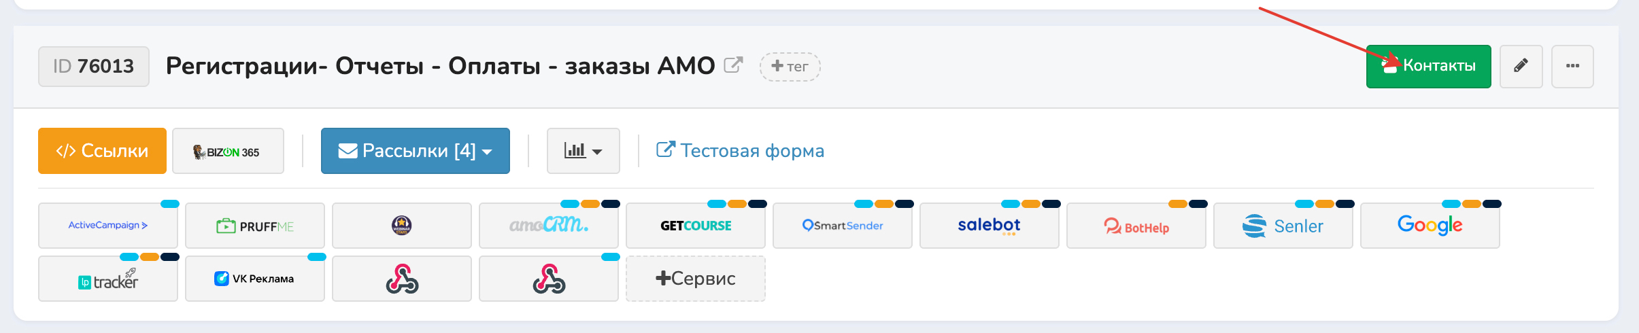Expand the bar chart statistics dropdown
This screenshot has width=1639, height=333.
[x=584, y=151]
